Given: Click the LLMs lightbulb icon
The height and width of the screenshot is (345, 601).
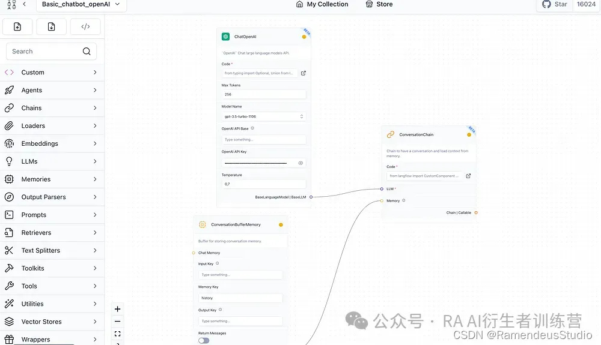Looking at the screenshot, I should [x=9, y=161].
